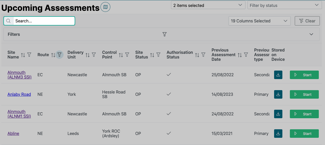This screenshot has width=325, height=145.
Task: Click the Route column filter icon
Action: pyautogui.click(x=59, y=55)
